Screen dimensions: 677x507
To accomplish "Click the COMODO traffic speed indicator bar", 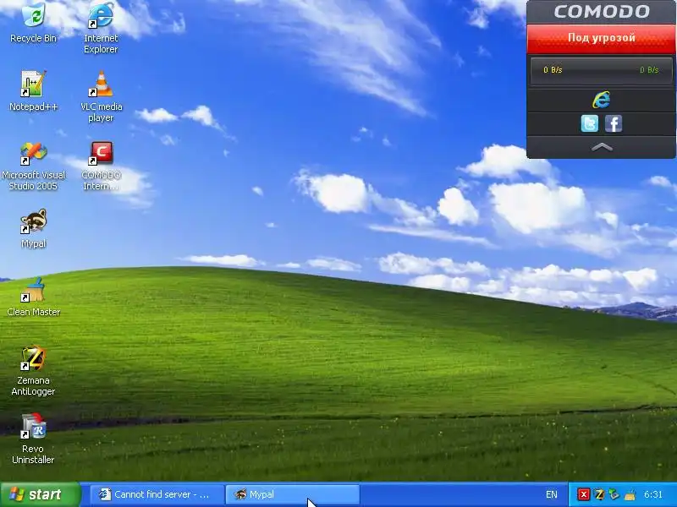I will coord(601,70).
